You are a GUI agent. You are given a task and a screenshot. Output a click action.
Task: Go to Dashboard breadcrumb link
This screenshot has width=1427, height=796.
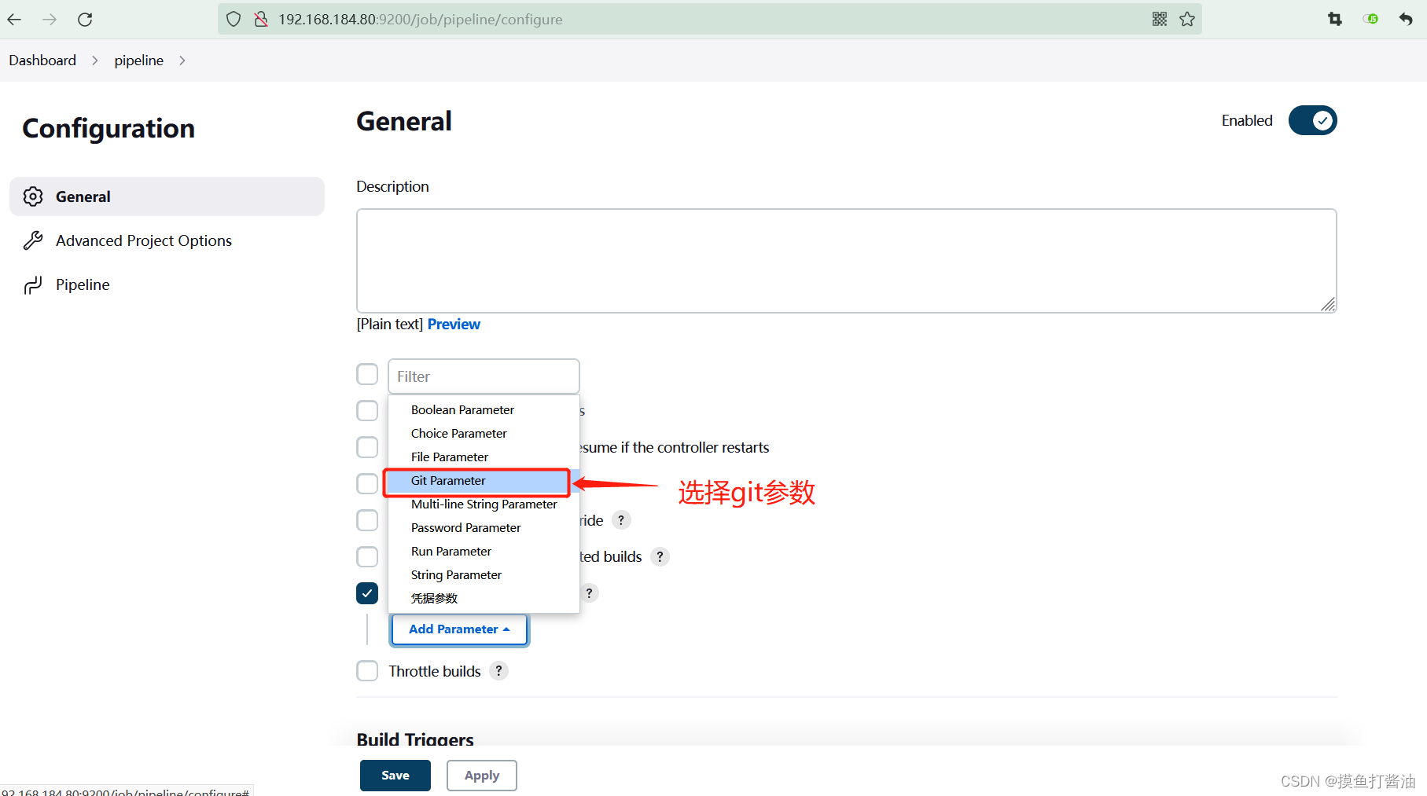tap(42, 61)
